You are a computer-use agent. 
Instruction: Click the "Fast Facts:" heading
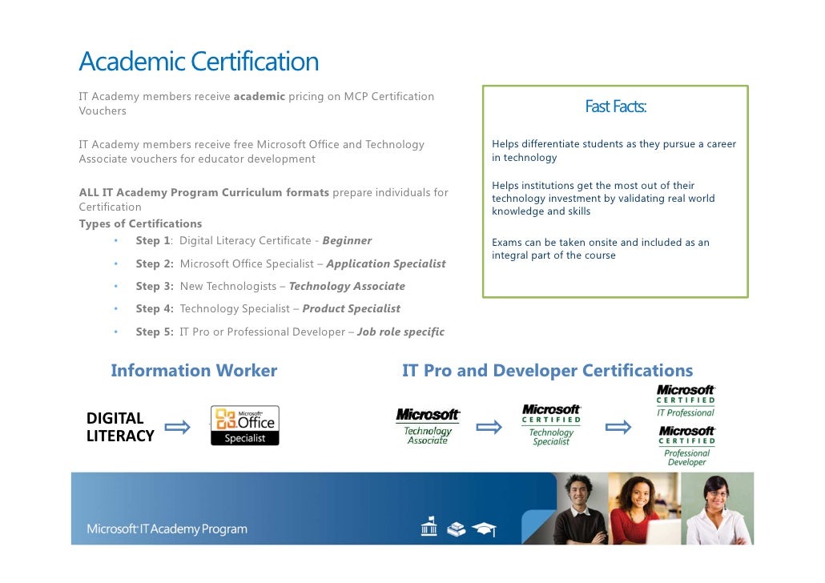[616, 107]
